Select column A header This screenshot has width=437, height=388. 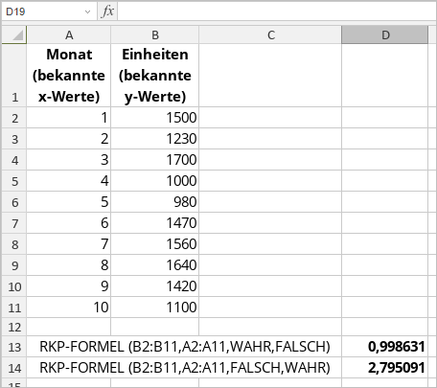(69, 34)
